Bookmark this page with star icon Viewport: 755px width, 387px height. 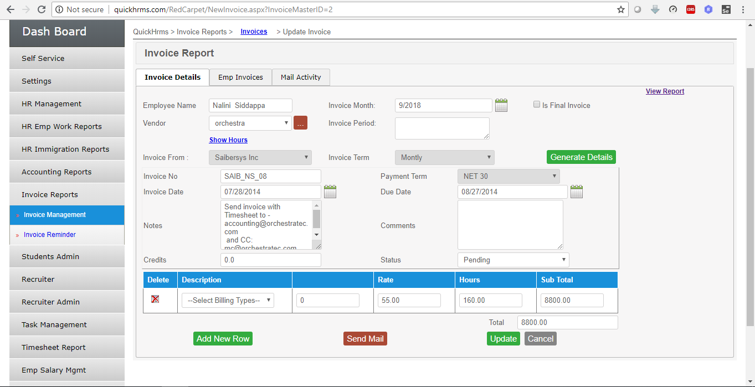621,9
